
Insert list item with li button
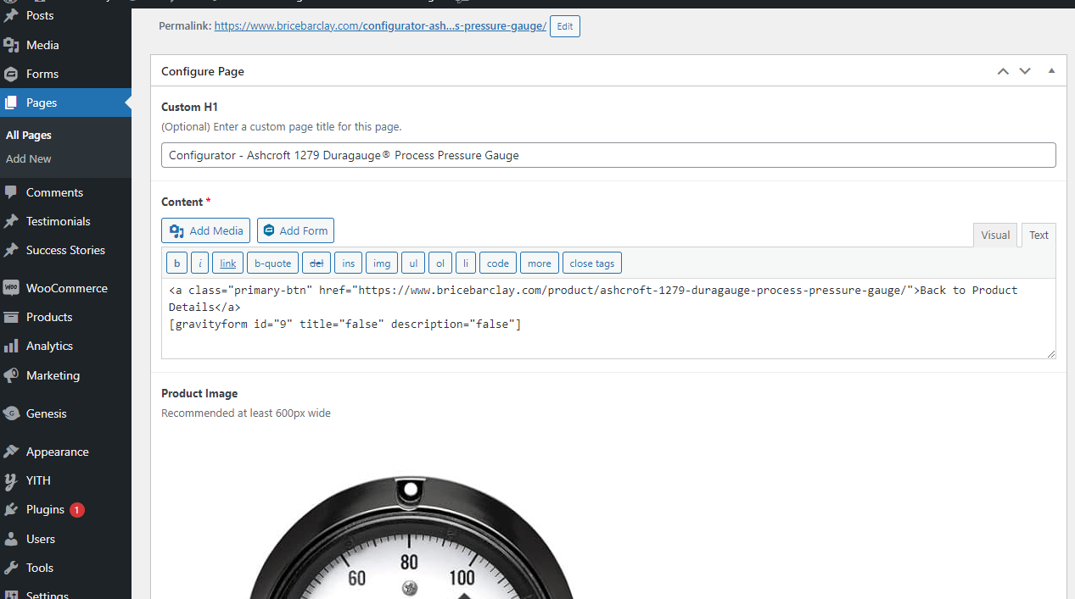pos(466,263)
